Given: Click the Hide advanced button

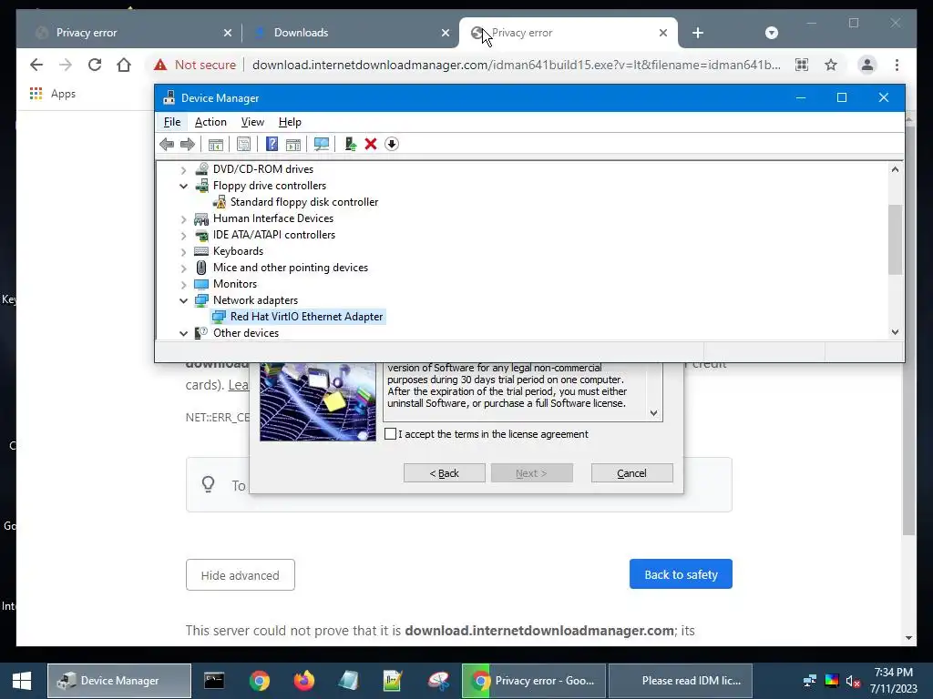Looking at the screenshot, I should click(x=240, y=575).
